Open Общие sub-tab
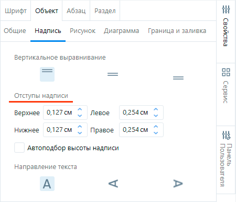 tap(15, 31)
